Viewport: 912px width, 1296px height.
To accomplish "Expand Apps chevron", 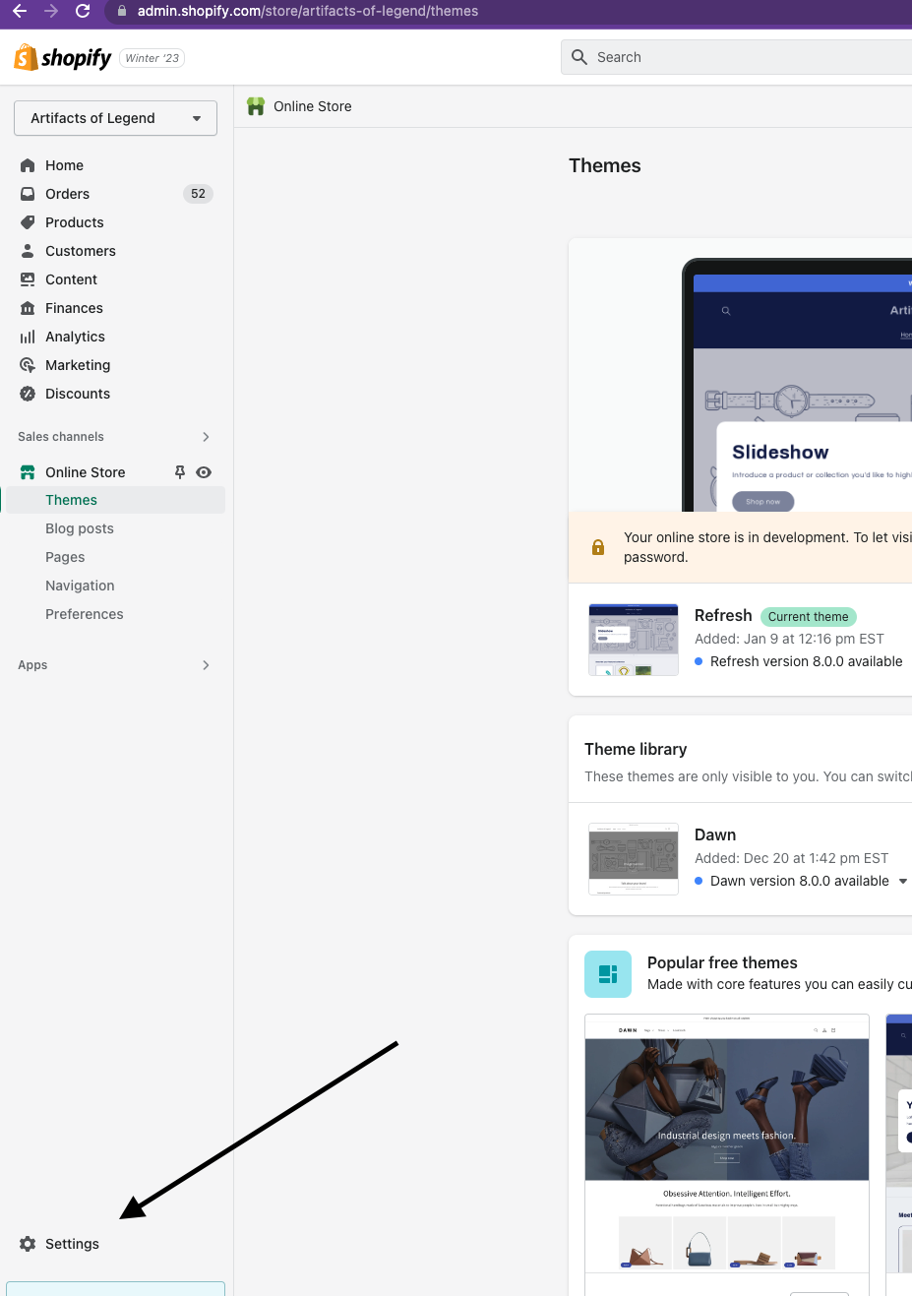I will click(x=206, y=665).
